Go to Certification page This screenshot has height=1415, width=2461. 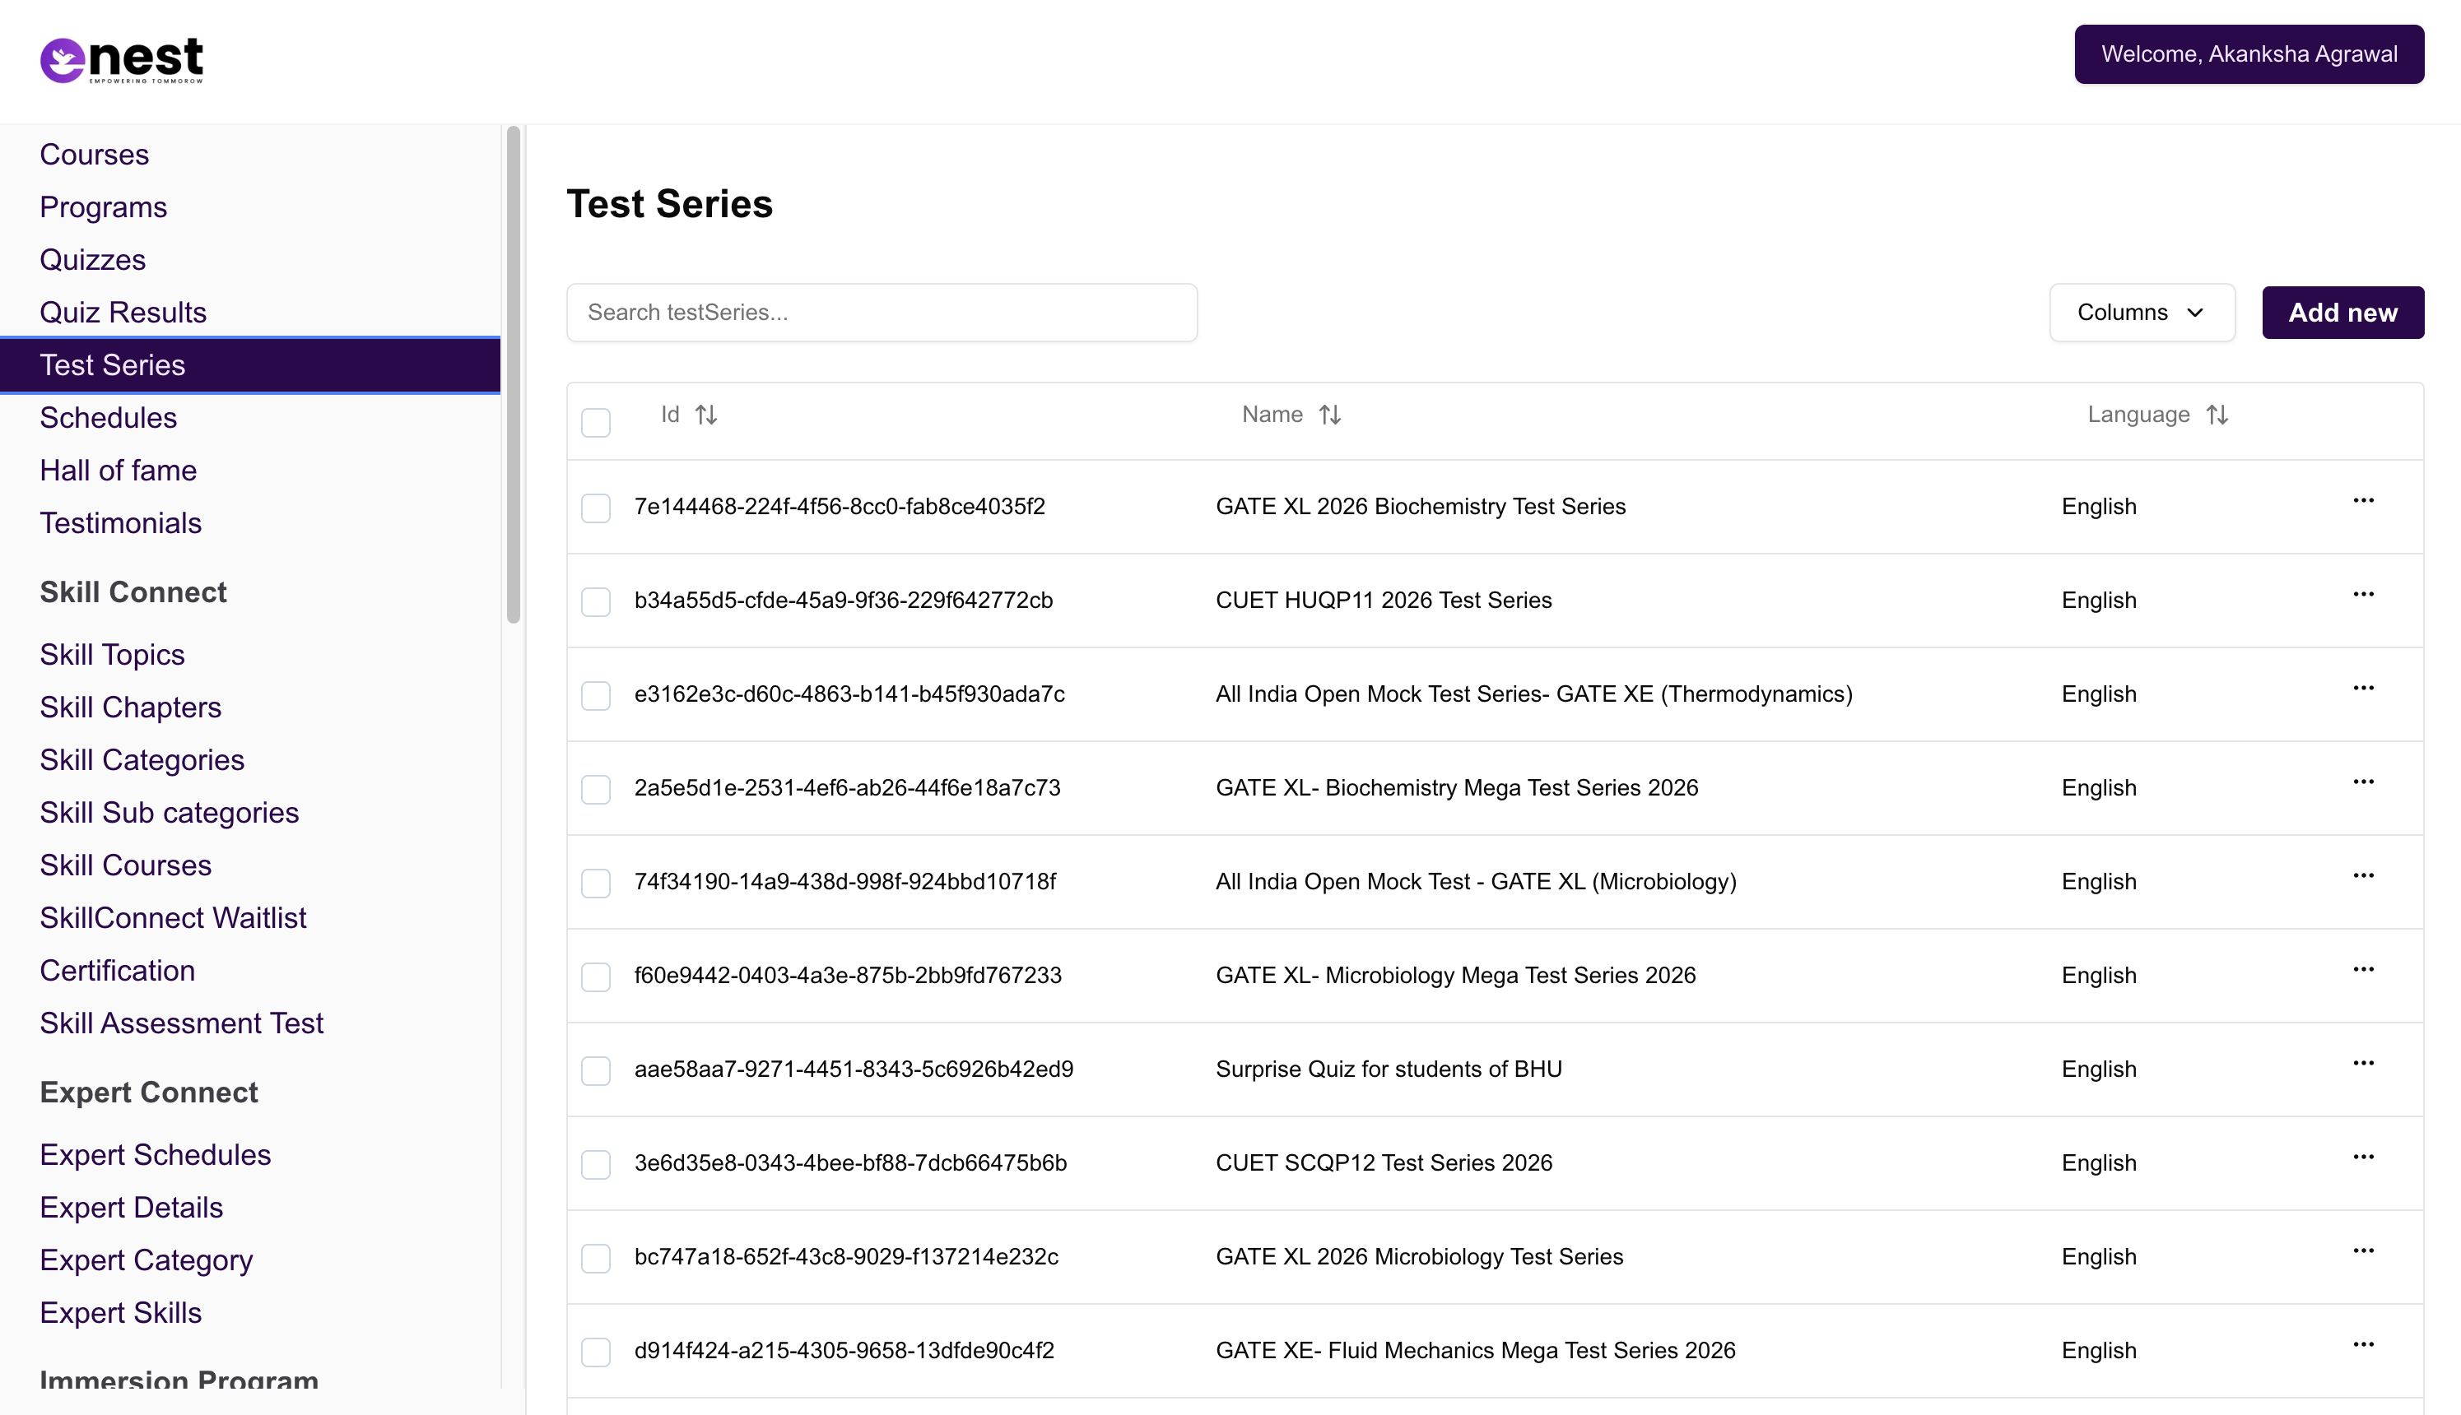point(118,970)
